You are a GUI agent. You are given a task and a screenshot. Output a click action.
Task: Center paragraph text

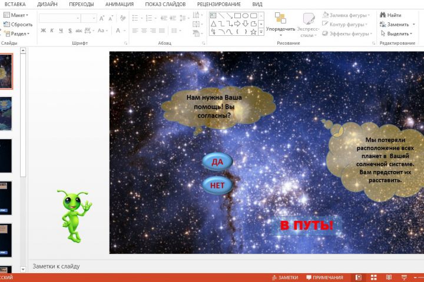tap(144, 31)
